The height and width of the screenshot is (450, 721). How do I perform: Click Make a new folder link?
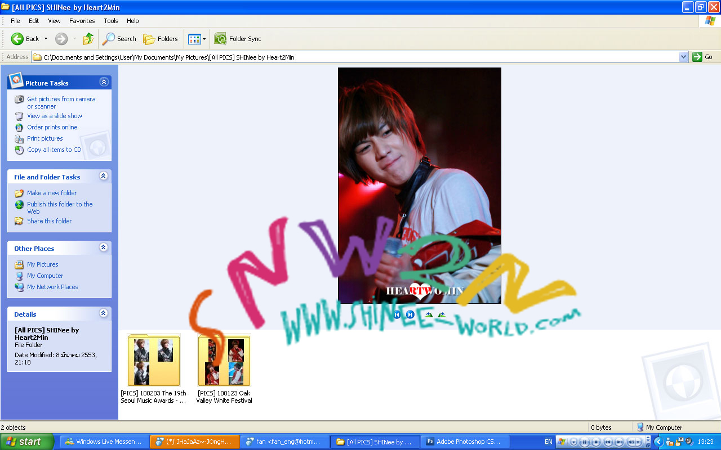click(52, 193)
